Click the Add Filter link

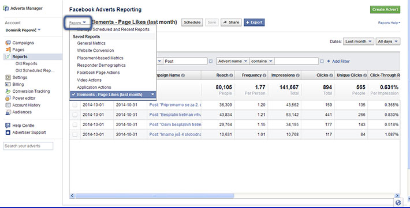341,61
